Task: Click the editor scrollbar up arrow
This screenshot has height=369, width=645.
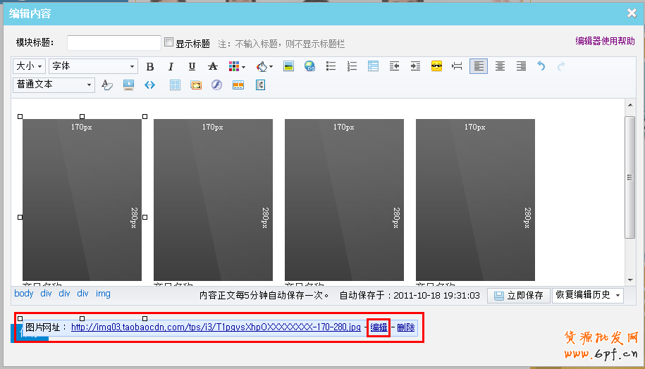Action: 630,105
